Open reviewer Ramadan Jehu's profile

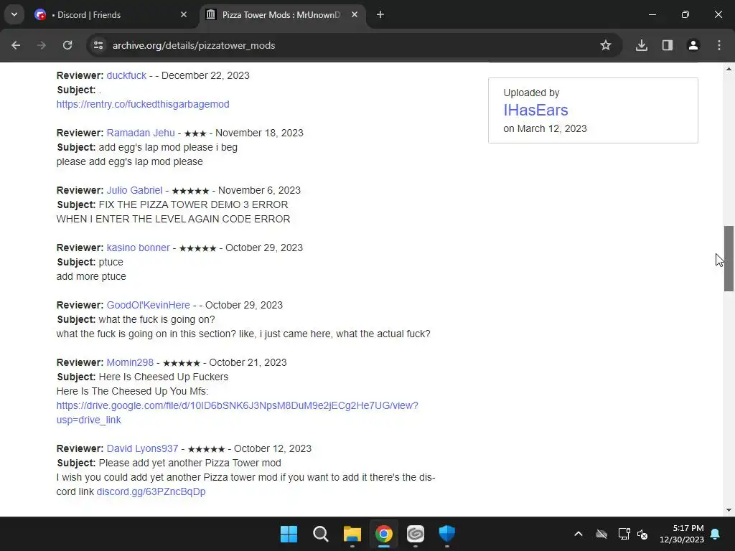click(x=141, y=133)
